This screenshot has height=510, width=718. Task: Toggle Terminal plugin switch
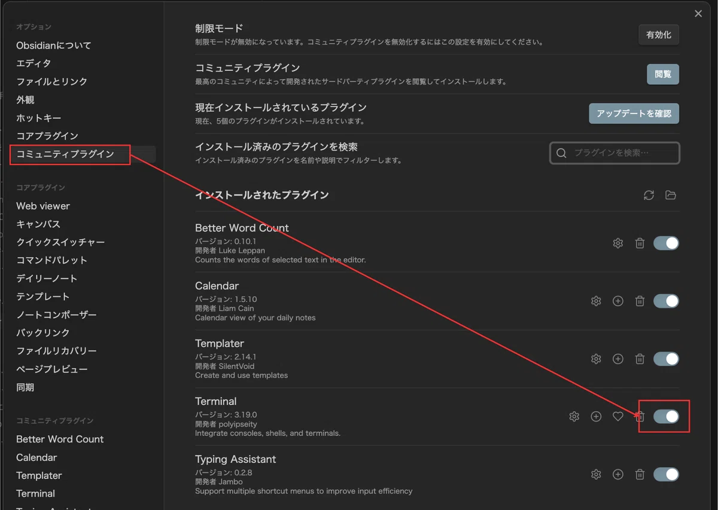(x=666, y=417)
